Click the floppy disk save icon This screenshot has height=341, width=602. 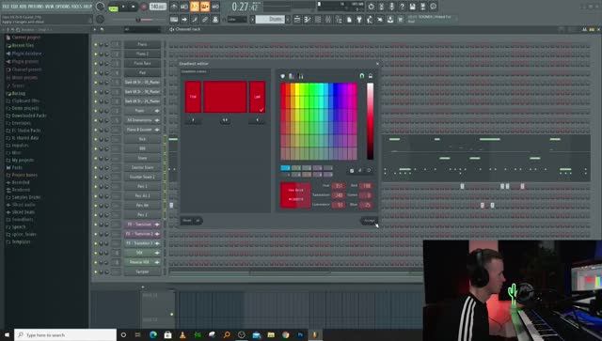pyautogui.click(x=412, y=7)
